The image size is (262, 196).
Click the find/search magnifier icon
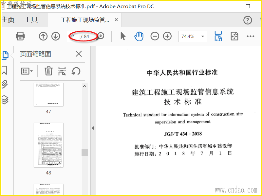coord(101,36)
